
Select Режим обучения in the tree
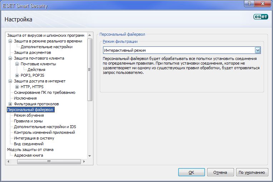coord(29,116)
